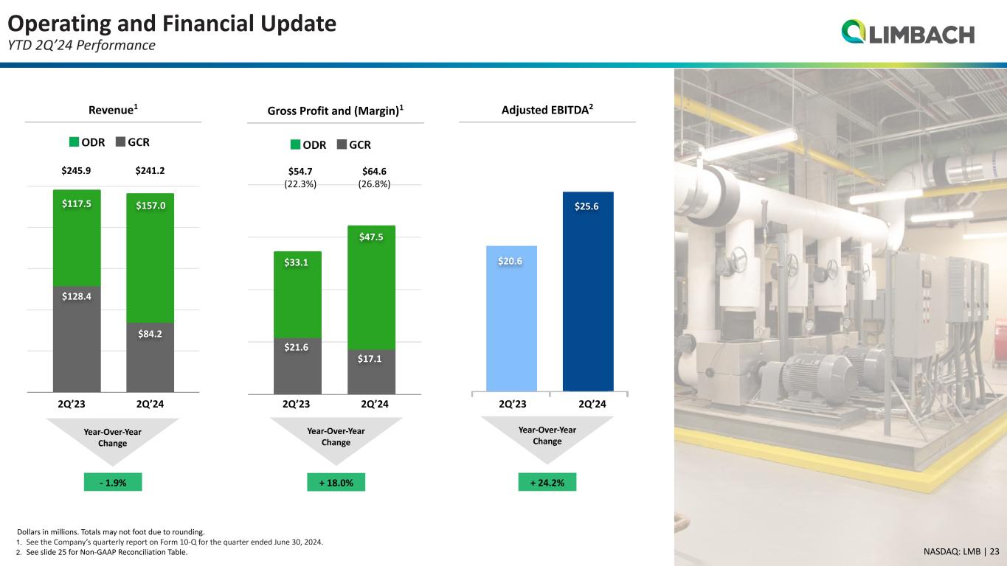
Task: Click the green ODR legend square under Revenue
Action: [x=74, y=142]
